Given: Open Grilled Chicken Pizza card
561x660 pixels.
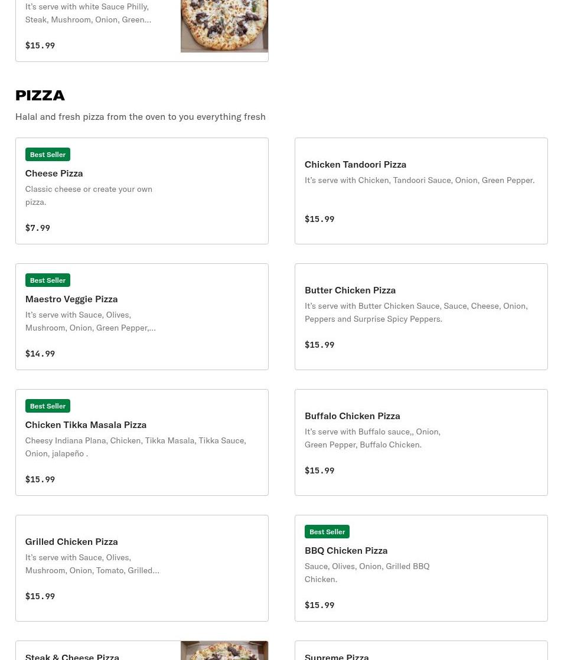Looking at the screenshot, I should (x=142, y=568).
